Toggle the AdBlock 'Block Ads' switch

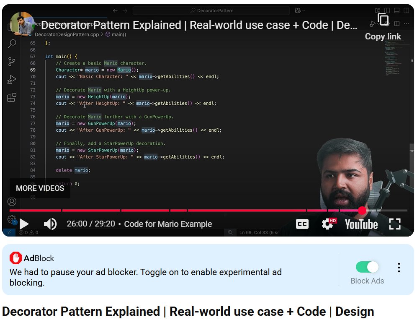click(367, 267)
